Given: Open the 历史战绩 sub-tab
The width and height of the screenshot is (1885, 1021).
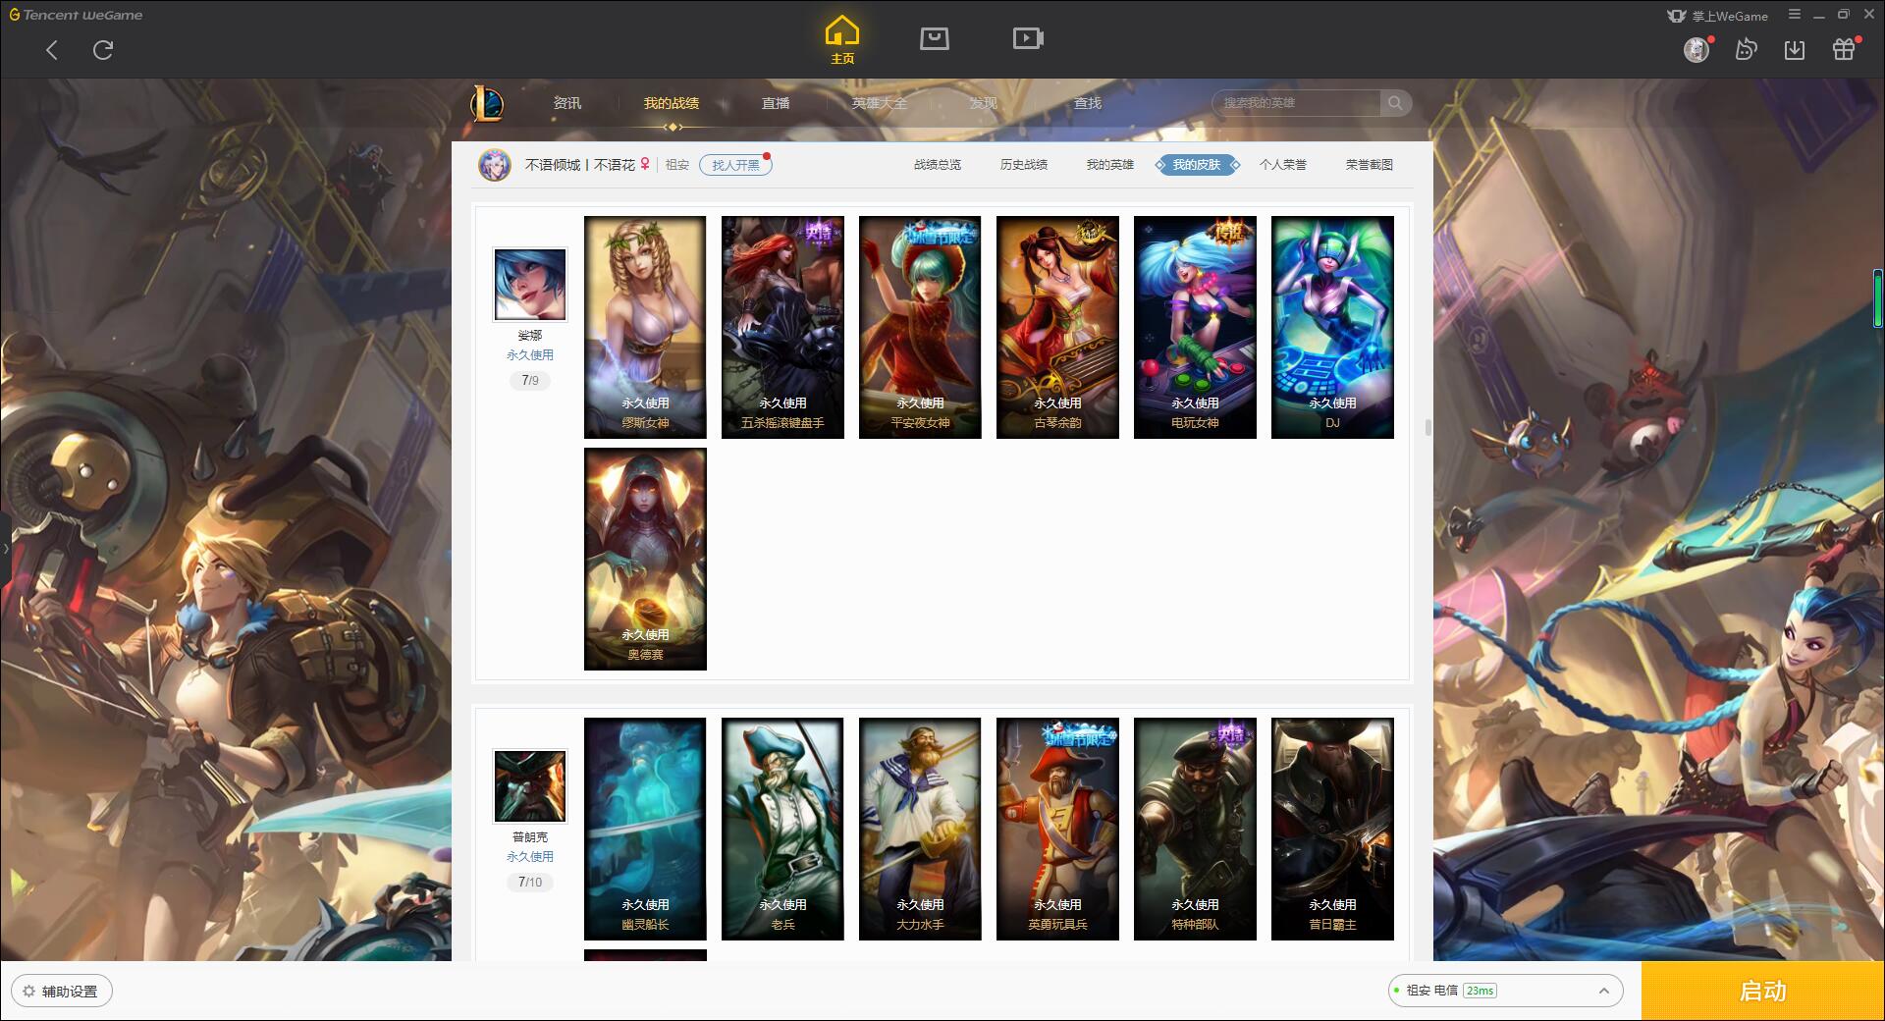Looking at the screenshot, I should (1024, 165).
